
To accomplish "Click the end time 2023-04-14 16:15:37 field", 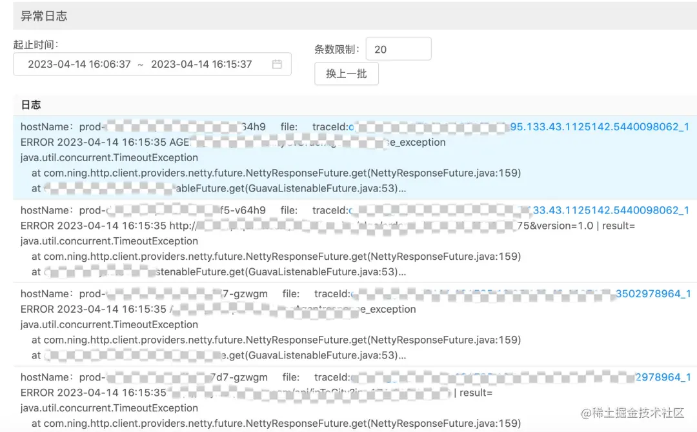I will (x=201, y=64).
